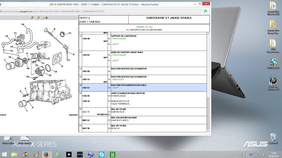Open Acronis Disk Director folder on desktop
This screenshot has width=282, height=158.
(x=273, y=8)
